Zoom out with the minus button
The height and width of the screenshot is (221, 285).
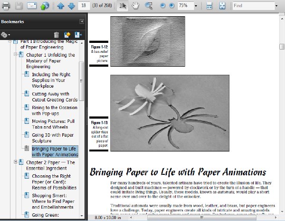(x=162, y=6)
